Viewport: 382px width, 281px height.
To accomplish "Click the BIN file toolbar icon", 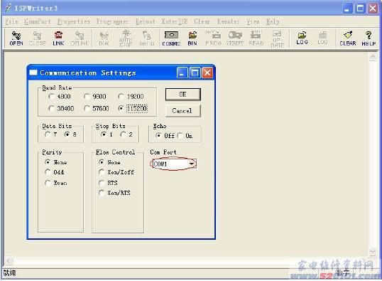I will click(192, 38).
